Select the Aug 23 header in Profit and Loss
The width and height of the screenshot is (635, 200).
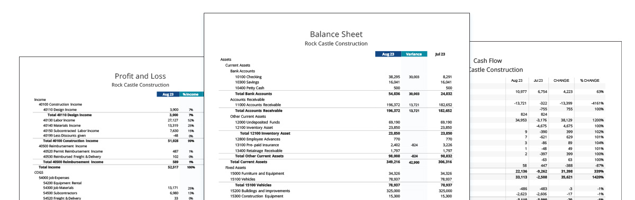167,94
